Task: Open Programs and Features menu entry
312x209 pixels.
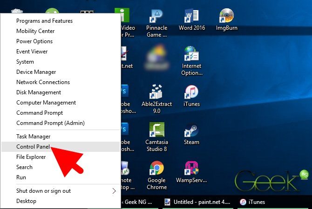Action: tap(61, 21)
